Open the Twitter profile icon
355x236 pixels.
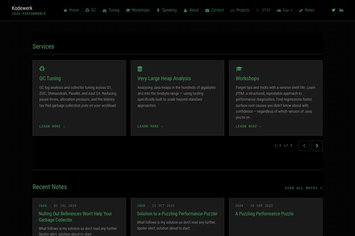click(333, 10)
